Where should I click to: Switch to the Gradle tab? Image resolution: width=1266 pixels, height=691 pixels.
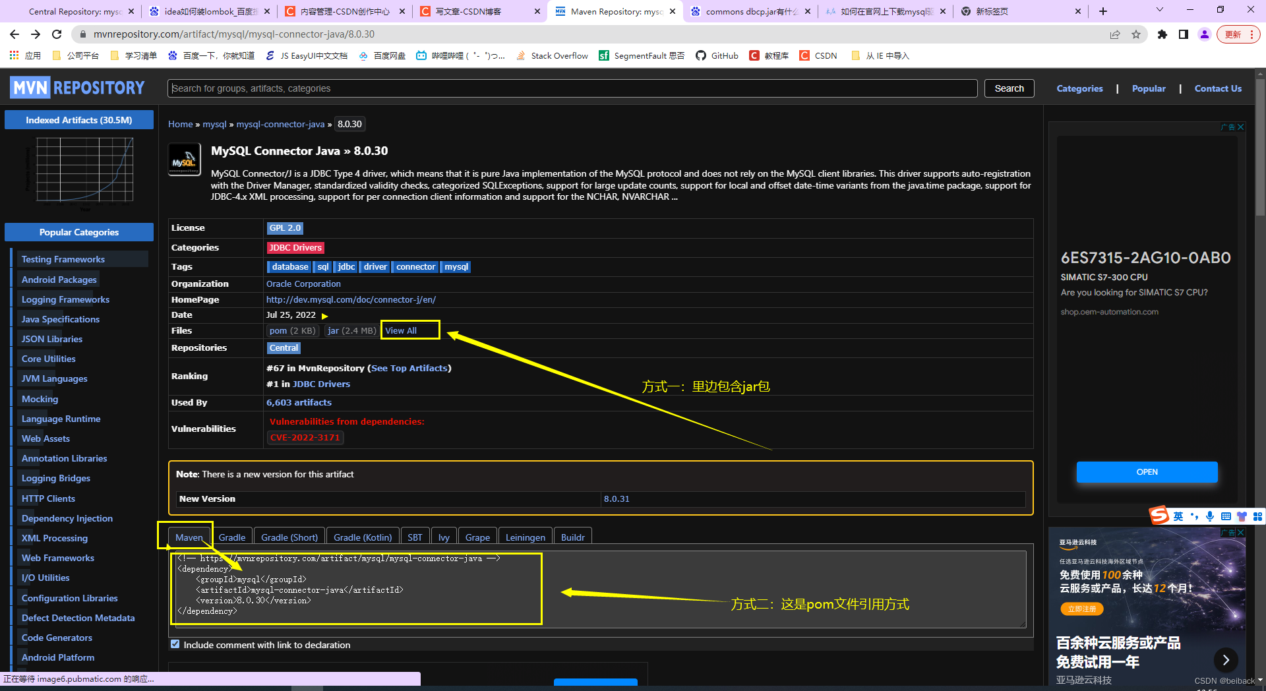(231, 537)
